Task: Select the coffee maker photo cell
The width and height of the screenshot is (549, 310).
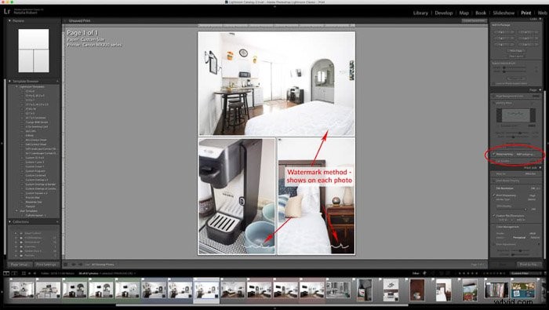Action: (237, 195)
